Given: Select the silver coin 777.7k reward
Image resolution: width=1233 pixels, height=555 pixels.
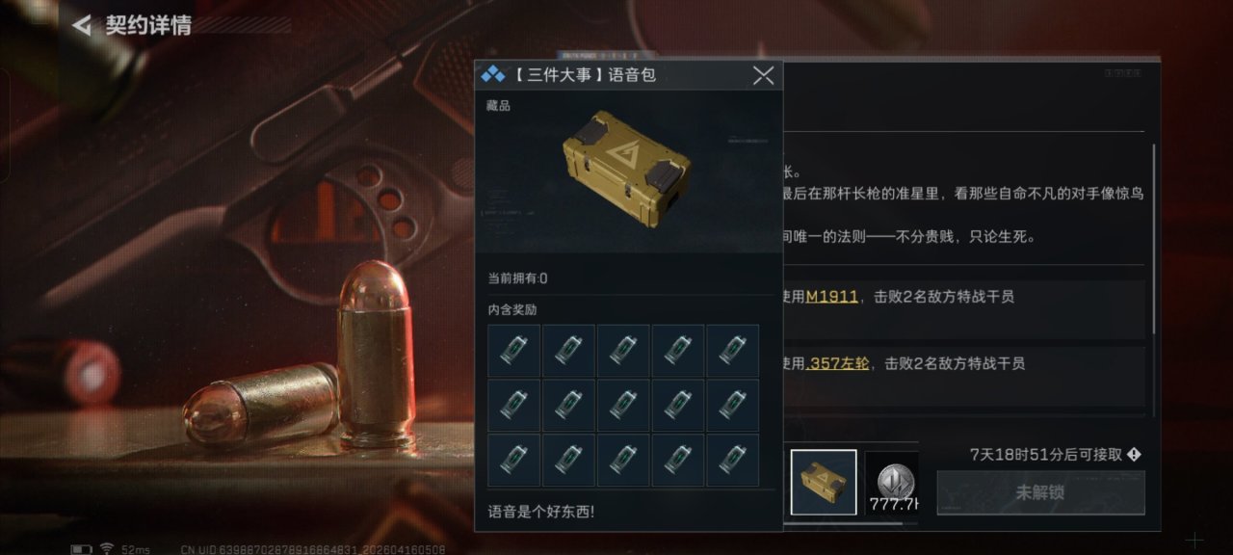Looking at the screenshot, I should pos(891,482).
